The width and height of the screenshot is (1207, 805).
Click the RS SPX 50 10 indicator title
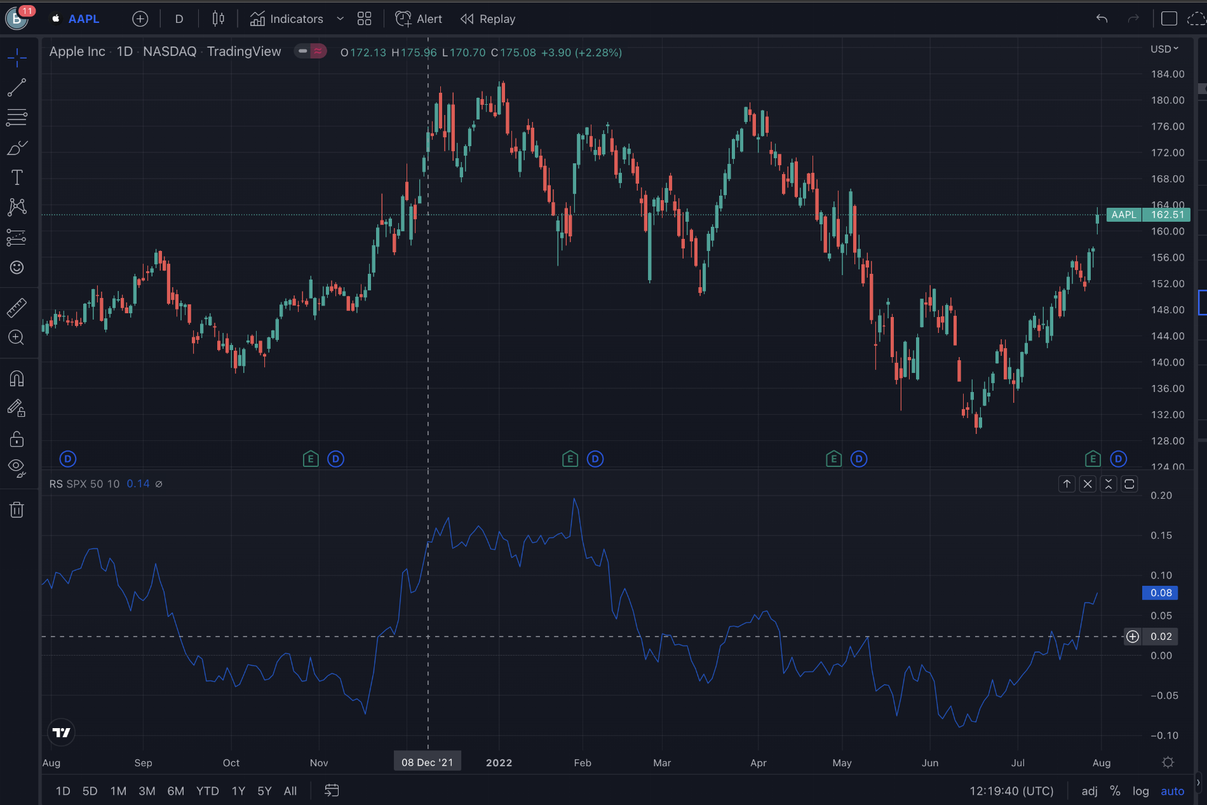pyautogui.click(x=84, y=484)
